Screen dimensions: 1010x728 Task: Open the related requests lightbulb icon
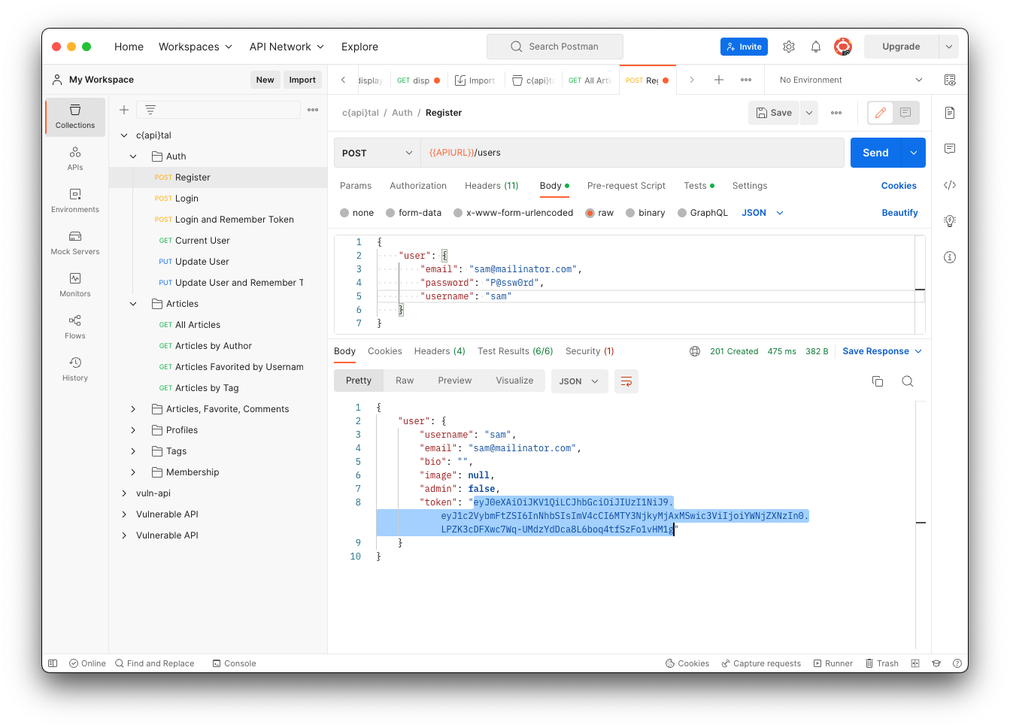coord(950,221)
